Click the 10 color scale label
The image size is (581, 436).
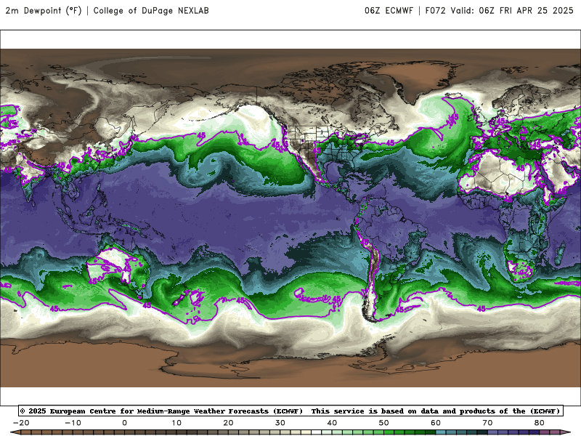(x=176, y=423)
